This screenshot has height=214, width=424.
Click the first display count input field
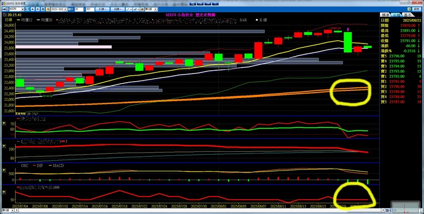tap(79, 9)
